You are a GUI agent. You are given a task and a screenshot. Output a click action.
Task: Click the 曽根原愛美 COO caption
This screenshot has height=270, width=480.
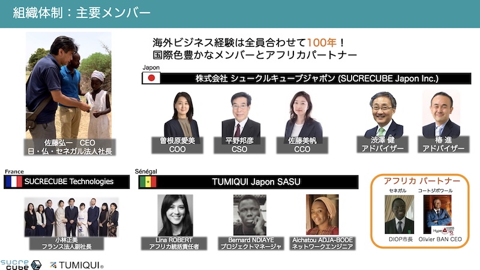click(x=177, y=145)
